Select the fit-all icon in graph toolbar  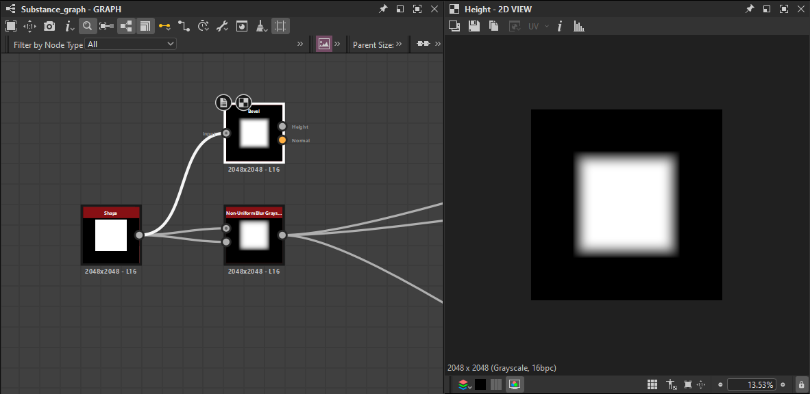pyautogui.click(x=11, y=26)
